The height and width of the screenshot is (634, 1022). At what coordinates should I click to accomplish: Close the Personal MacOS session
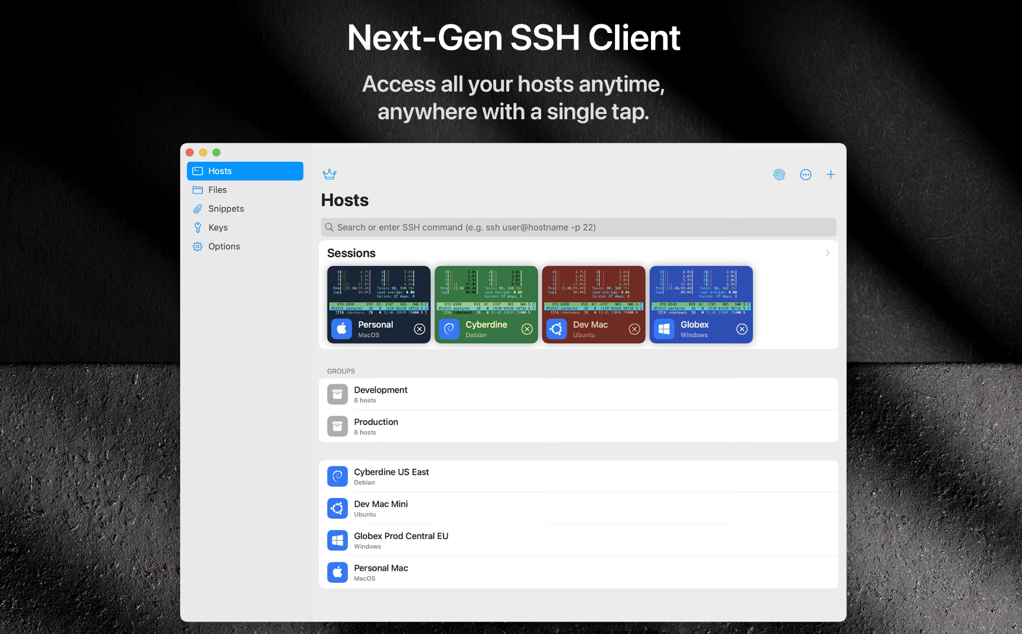point(419,329)
